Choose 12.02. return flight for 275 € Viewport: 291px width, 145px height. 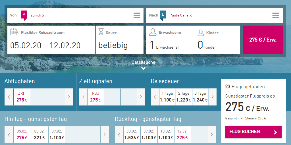tap(182, 135)
